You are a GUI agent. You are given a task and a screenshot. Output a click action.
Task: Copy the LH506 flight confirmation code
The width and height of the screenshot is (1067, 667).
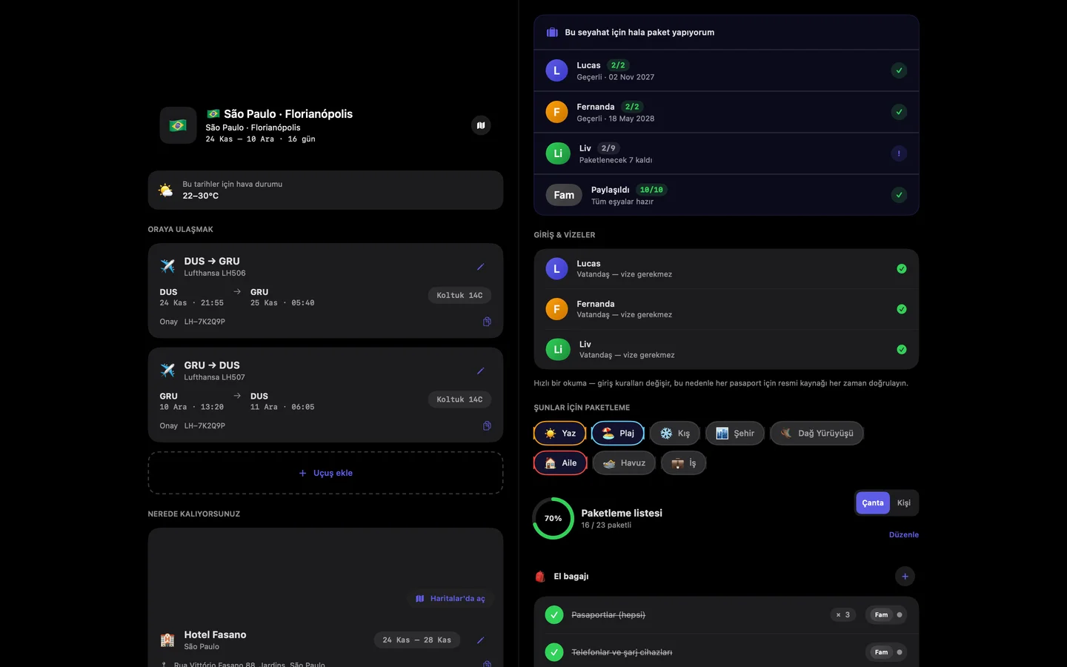487,322
